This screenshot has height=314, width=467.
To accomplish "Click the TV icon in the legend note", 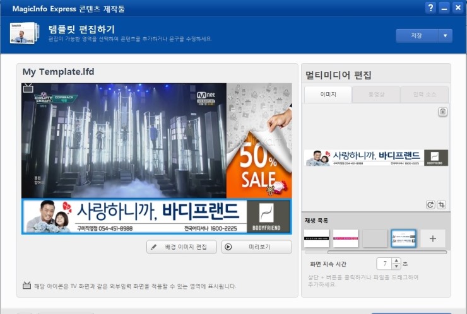I will [27, 286].
